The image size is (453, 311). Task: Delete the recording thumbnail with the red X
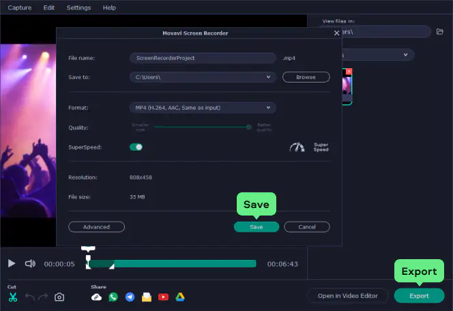tap(349, 72)
